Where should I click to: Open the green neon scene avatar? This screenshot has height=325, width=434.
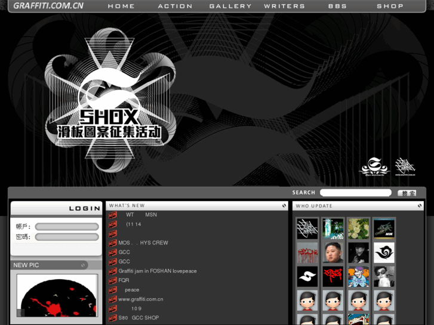[333, 228]
